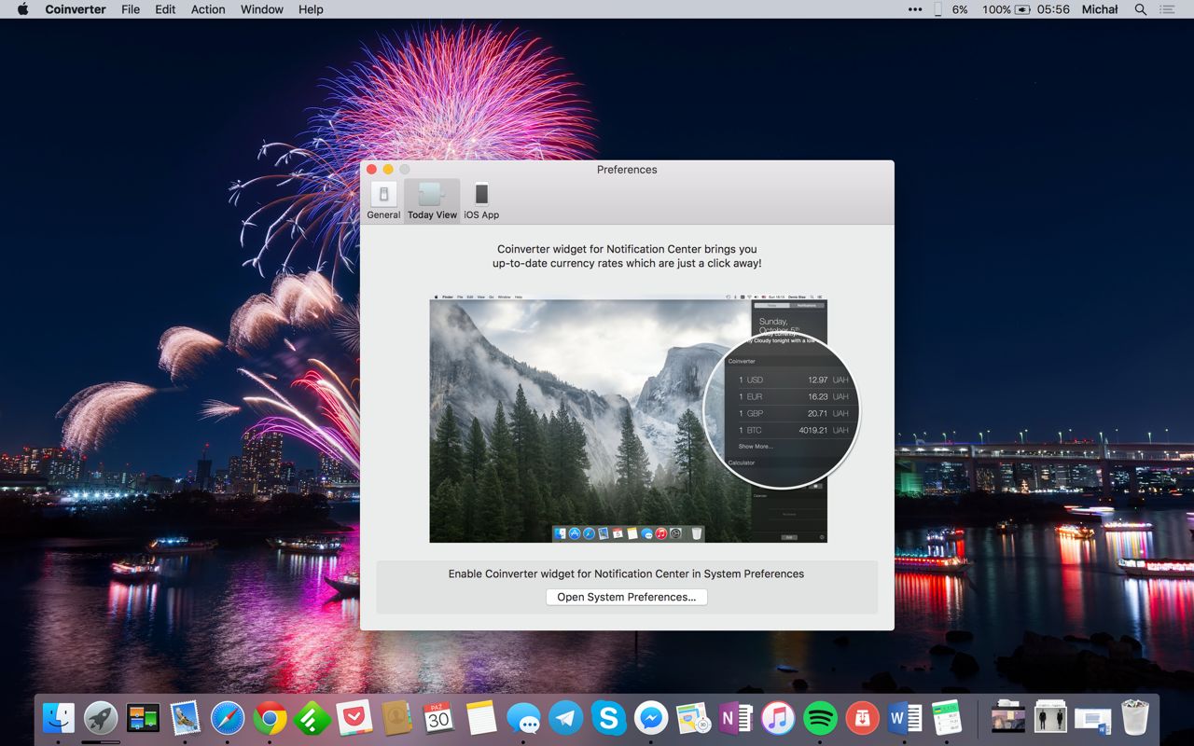Open the two-figures stack in Dock
Viewport: 1194px width, 746px height.
pos(1050,718)
